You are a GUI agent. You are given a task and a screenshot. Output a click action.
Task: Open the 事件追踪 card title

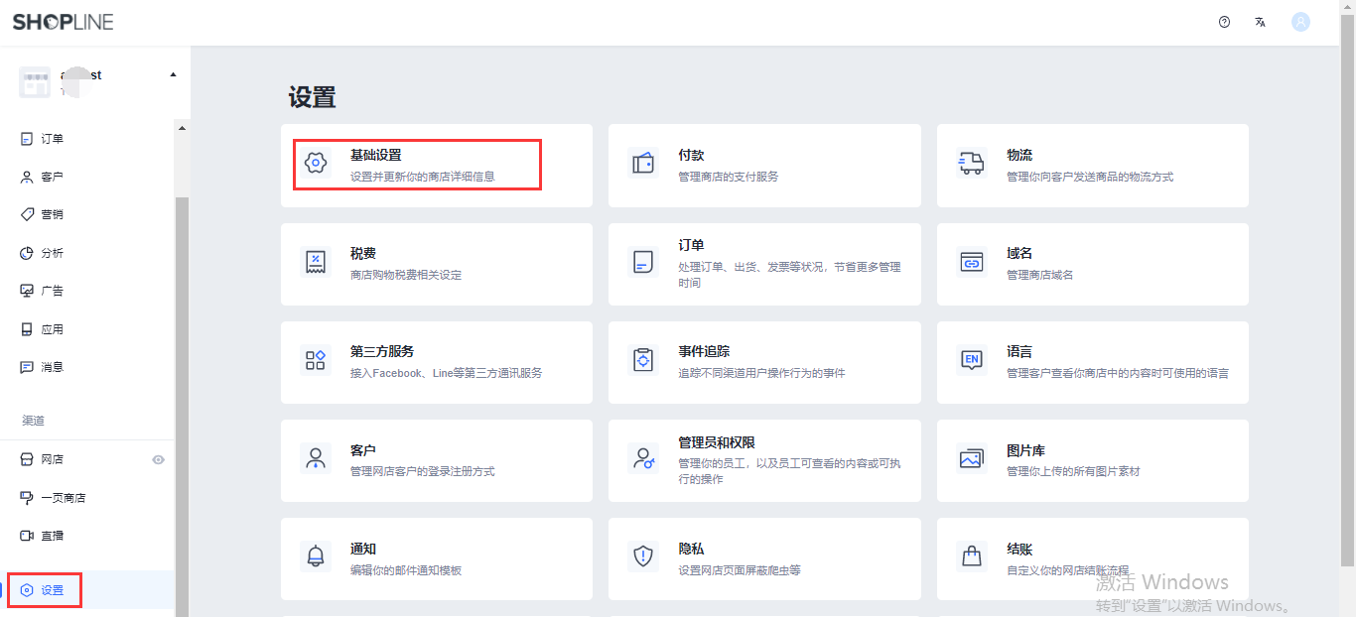coord(704,351)
